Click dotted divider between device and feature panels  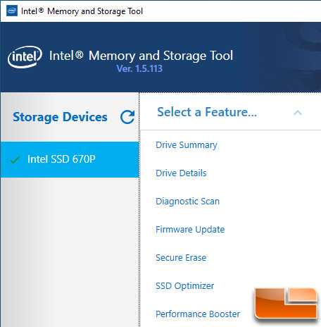coord(139,209)
